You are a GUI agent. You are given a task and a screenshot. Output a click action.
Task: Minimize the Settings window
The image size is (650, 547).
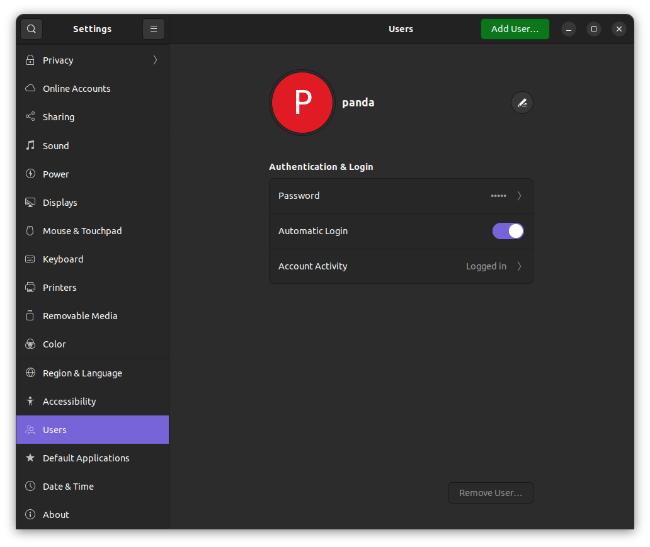click(x=569, y=29)
